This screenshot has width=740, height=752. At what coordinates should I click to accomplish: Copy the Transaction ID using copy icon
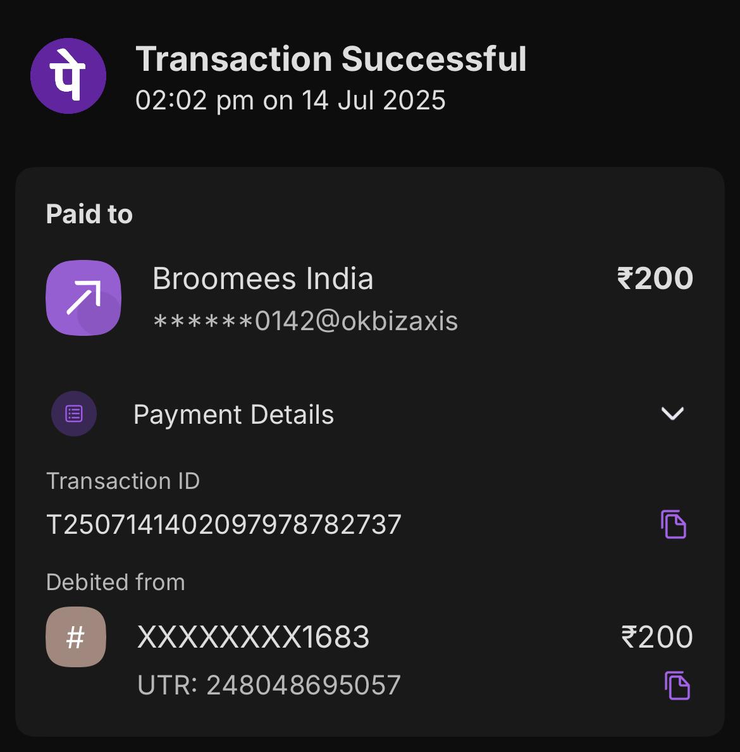click(674, 524)
